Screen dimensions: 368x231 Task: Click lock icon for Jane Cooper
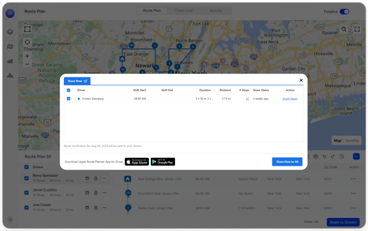click(96, 208)
